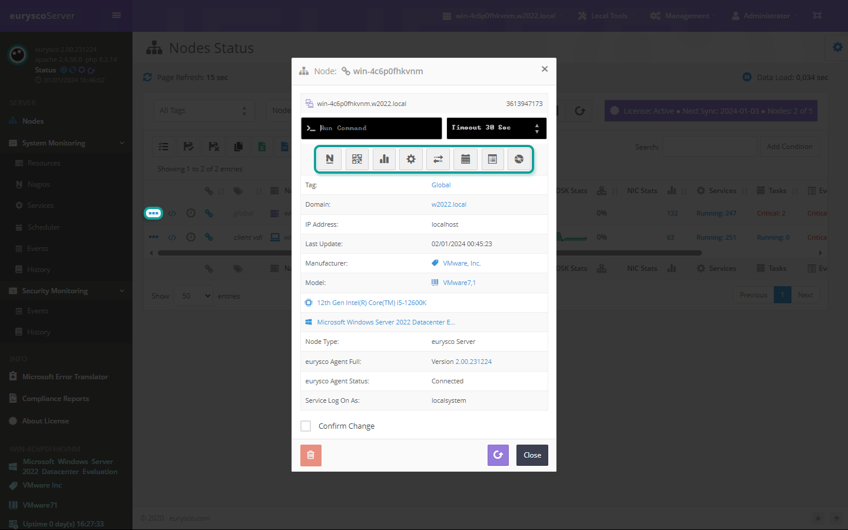
Task: Click the disc icon in node dialog toolbar
Action: click(519, 159)
